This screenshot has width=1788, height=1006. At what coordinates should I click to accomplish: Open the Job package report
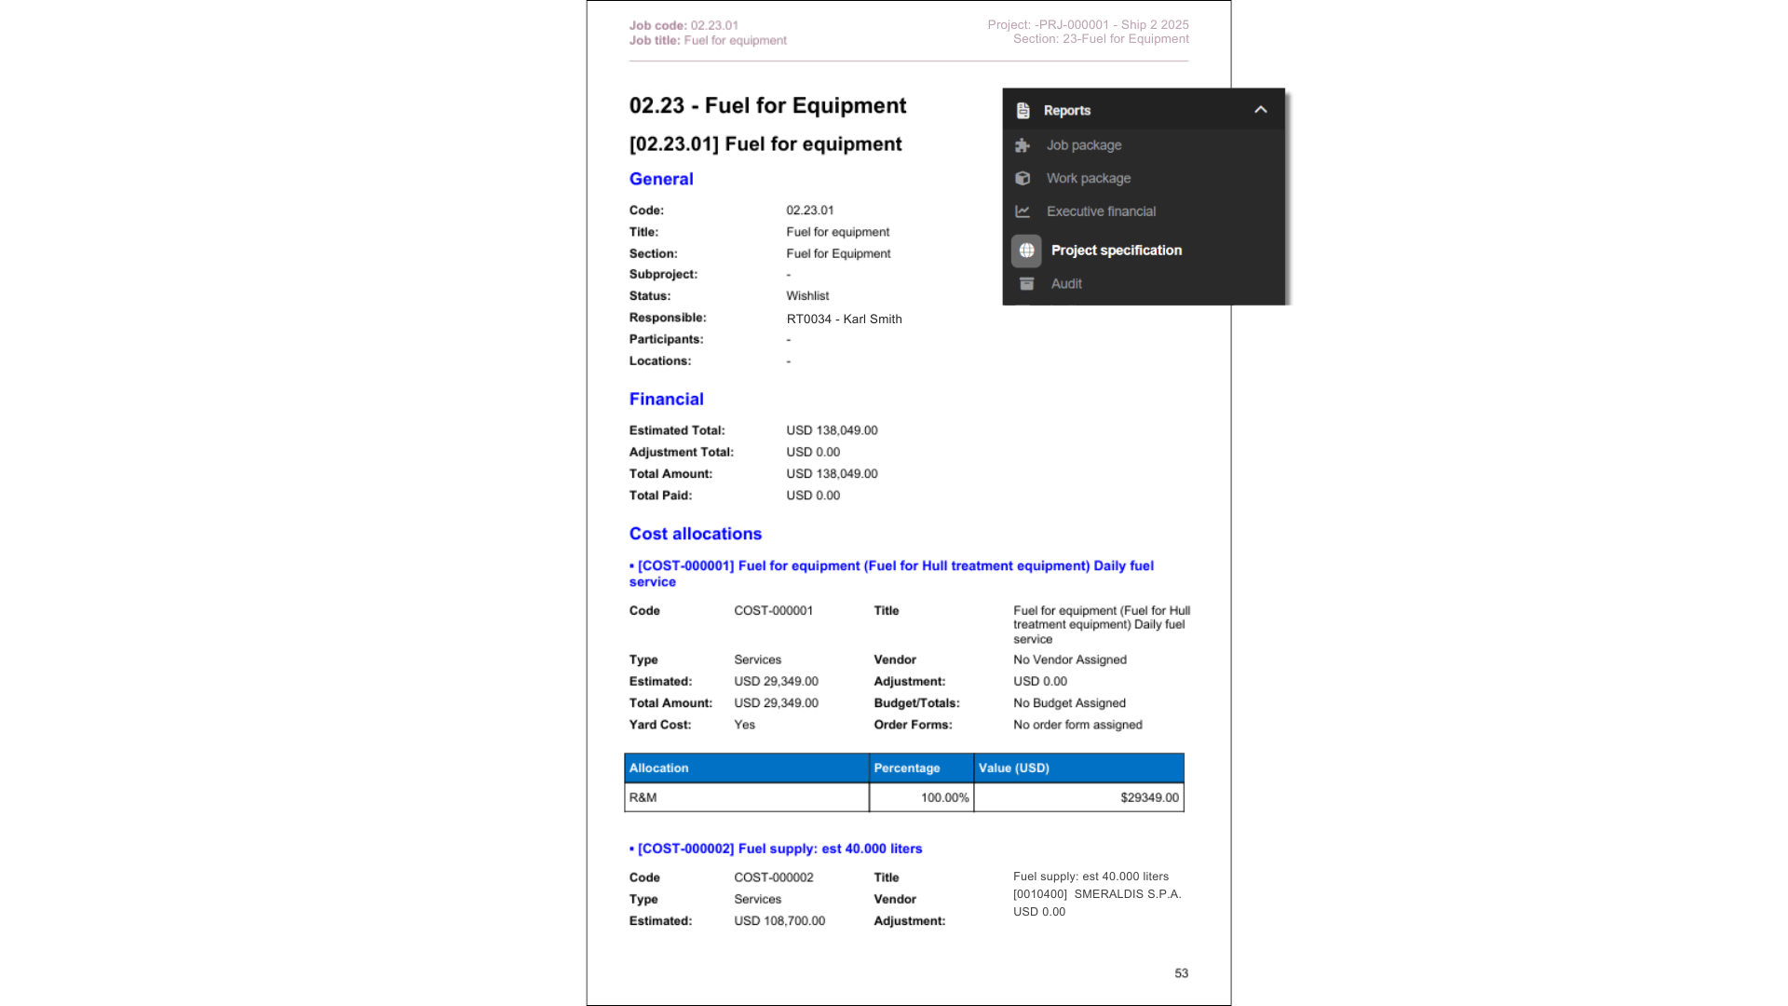pyautogui.click(x=1084, y=145)
